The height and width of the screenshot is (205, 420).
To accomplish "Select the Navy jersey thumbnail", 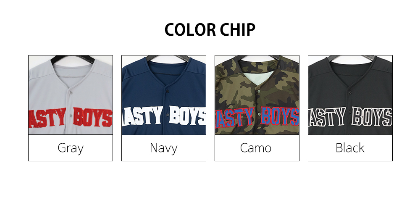I will tap(164, 95).
